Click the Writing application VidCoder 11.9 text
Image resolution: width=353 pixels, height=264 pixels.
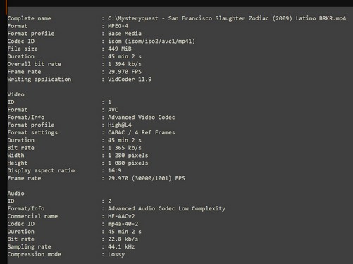coord(130,80)
